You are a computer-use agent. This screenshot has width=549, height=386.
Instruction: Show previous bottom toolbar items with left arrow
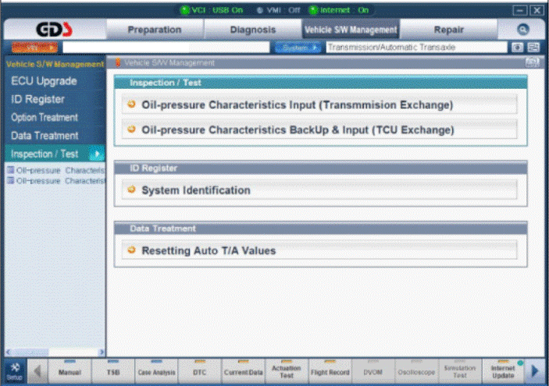click(x=37, y=371)
